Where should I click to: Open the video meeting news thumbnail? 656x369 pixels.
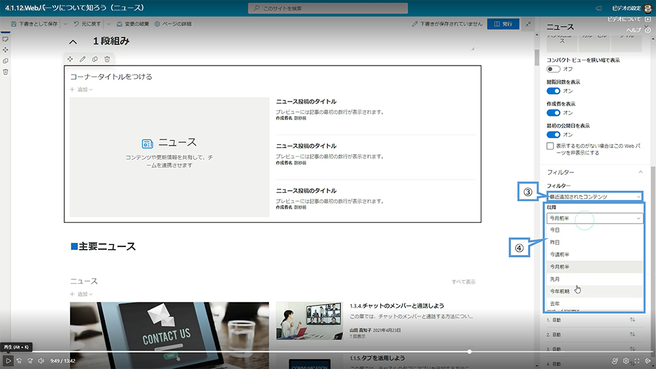pos(309,320)
